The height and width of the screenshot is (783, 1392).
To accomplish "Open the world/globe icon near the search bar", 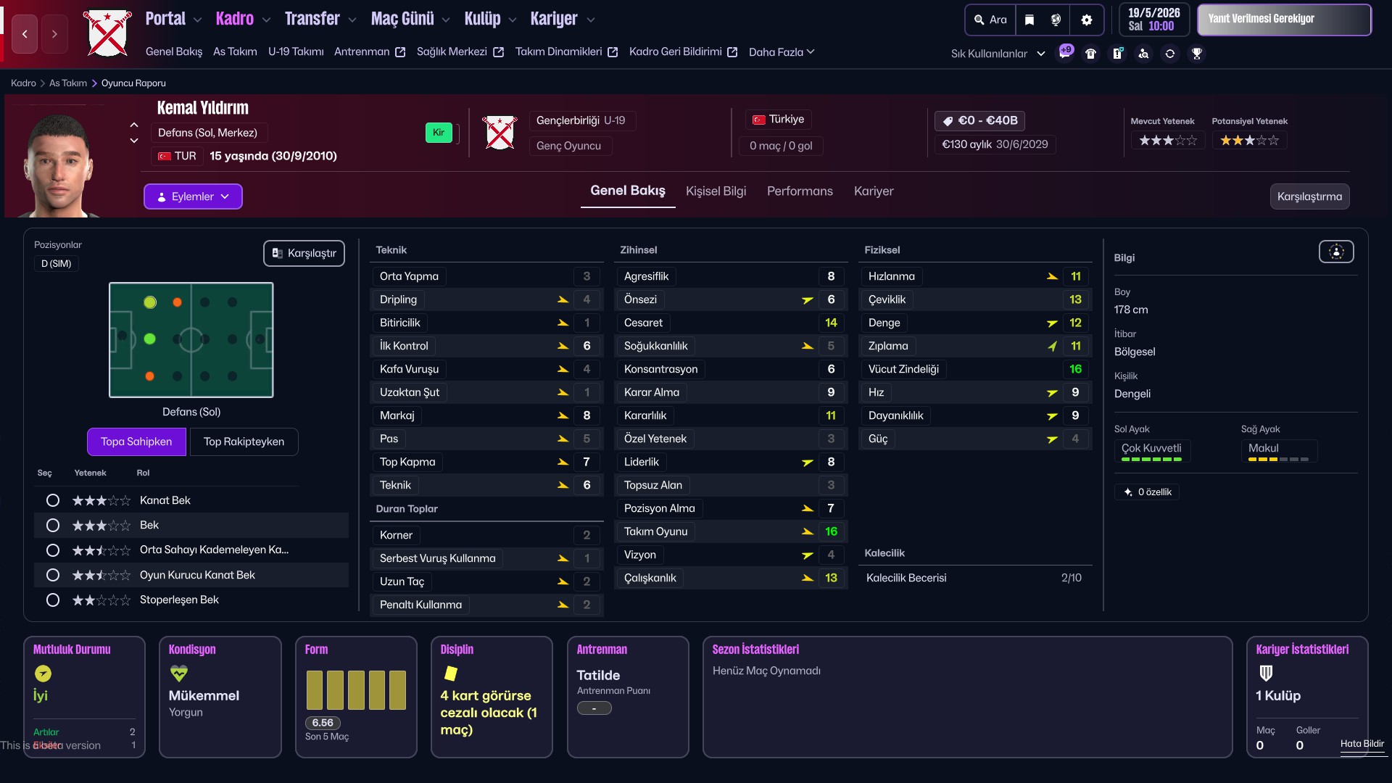I will 1056,20.
